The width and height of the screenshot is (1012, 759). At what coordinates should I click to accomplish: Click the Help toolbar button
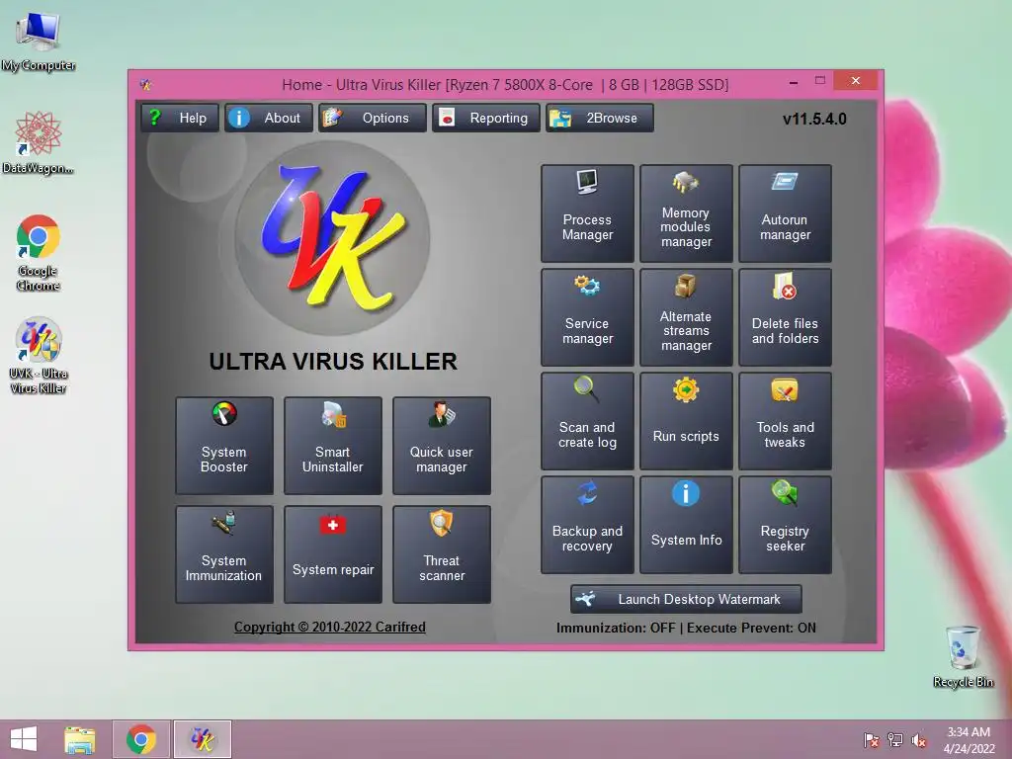tap(180, 119)
